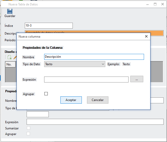Click the Guardar floppy disk icon
Image resolution: width=167 pixels, height=142 pixels.
click(10, 11)
